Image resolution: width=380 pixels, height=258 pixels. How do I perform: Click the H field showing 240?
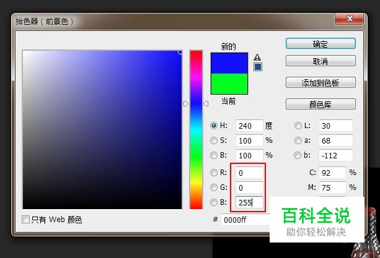[249, 126]
